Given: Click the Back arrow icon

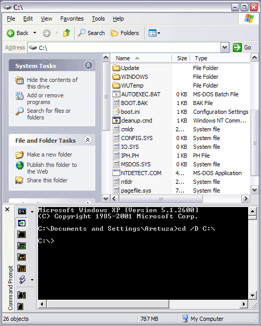Looking at the screenshot, I should 10,33.
